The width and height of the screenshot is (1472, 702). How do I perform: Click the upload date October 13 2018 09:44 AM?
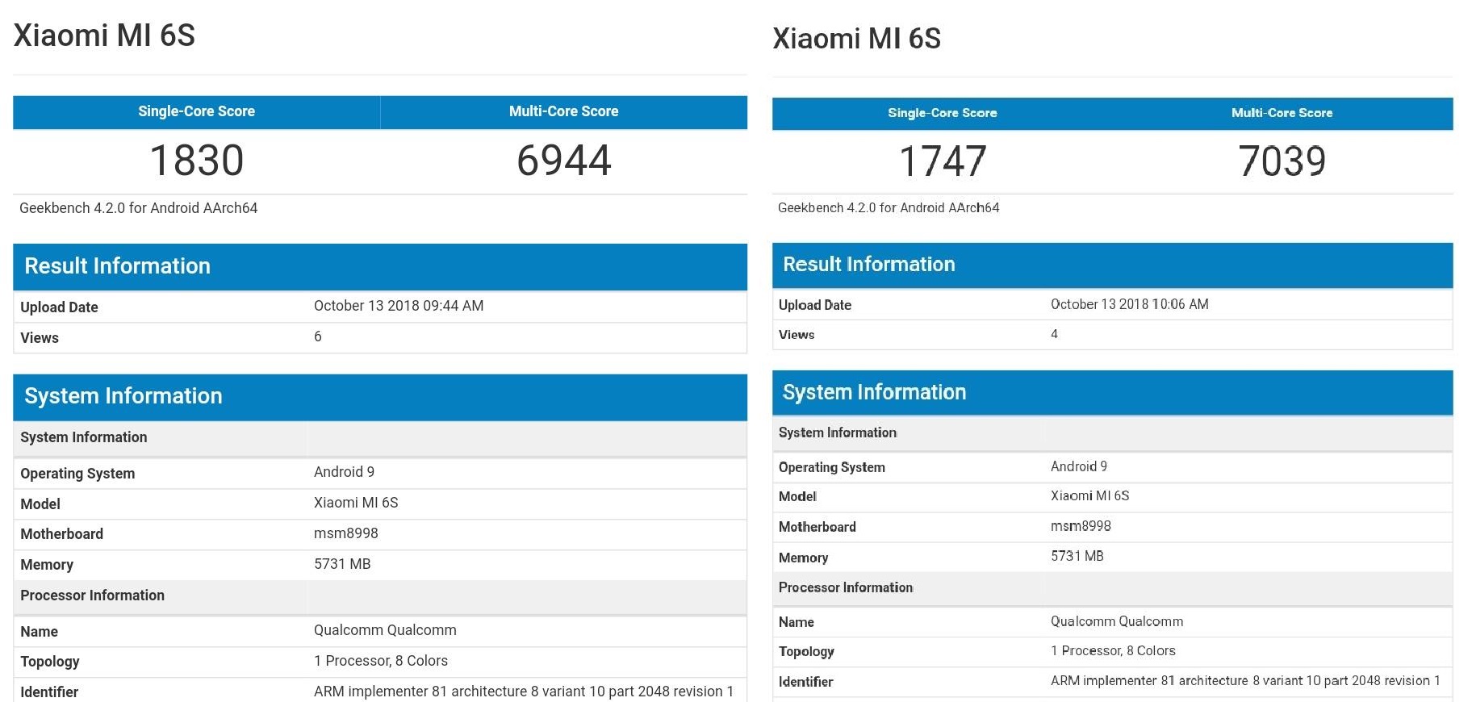click(x=399, y=306)
